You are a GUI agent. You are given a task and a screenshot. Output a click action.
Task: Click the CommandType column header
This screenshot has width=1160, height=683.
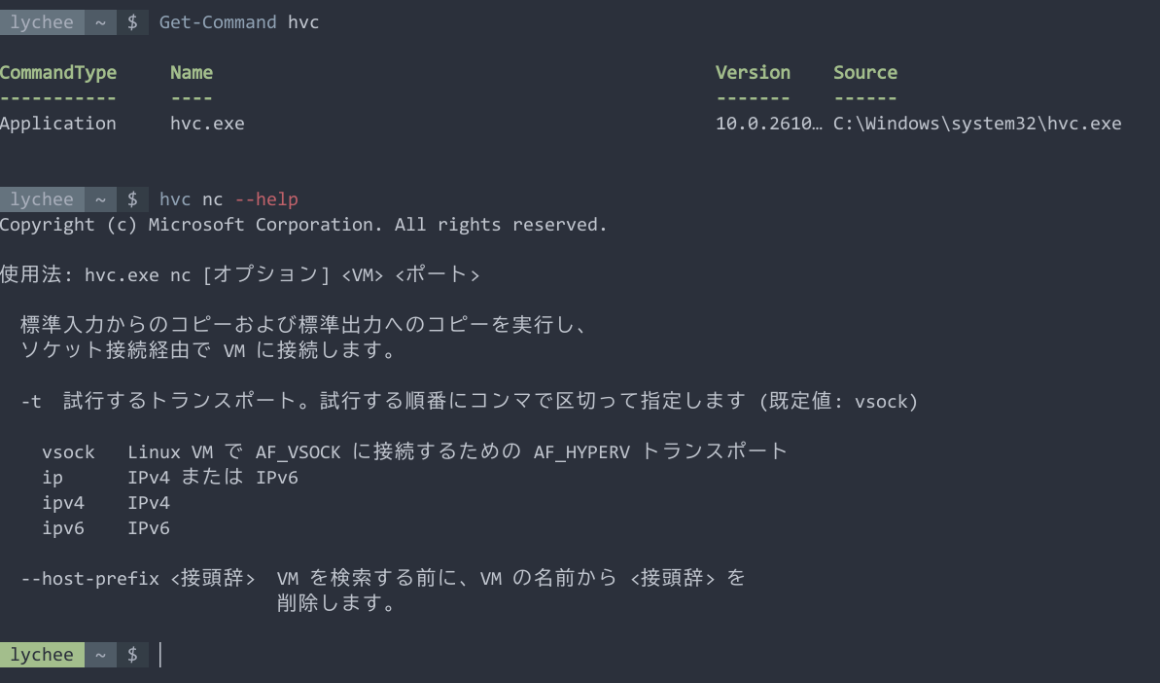coord(58,73)
